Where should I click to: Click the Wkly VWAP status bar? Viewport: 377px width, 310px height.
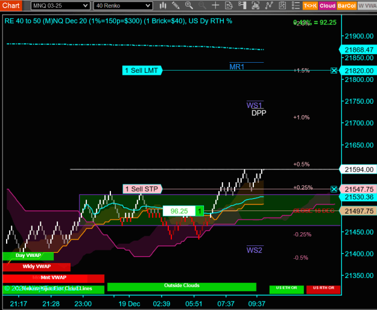[37, 267]
